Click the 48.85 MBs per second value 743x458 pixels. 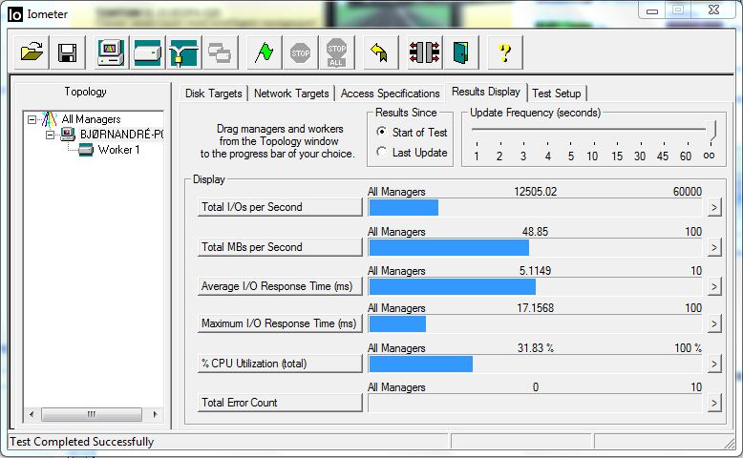tap(535, 232)
